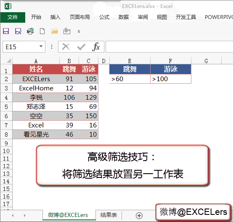Click the paperclip attachment toolbar icon

coord(67,31)
